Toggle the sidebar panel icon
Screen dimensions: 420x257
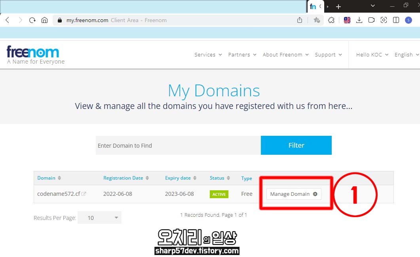point(396,20)
